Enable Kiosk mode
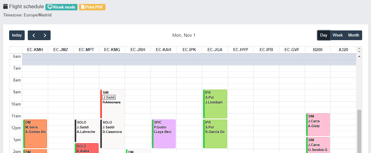This screenshot has height=153, width=371. coord(61,7)
